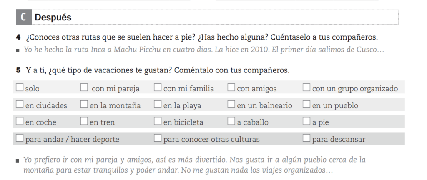
Task: Select the 'en la montaña' checkbox
Action: pyautogui.click(x=84, y=104)
